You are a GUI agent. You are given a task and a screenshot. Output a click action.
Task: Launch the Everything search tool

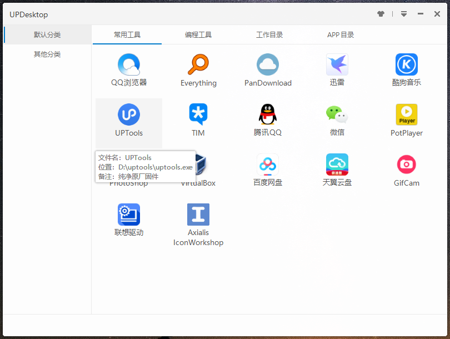198,65
